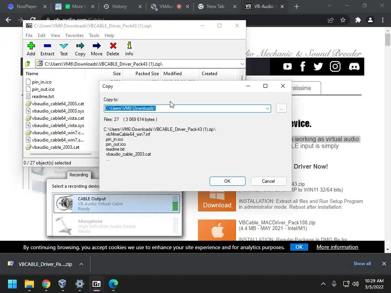Open the Chrome tab search chevron
391x293 pixels.
[x=330, y=5]
